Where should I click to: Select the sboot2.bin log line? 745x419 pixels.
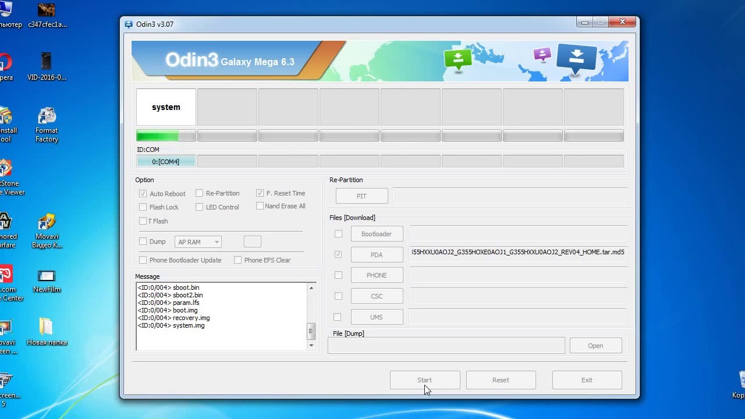170,295
